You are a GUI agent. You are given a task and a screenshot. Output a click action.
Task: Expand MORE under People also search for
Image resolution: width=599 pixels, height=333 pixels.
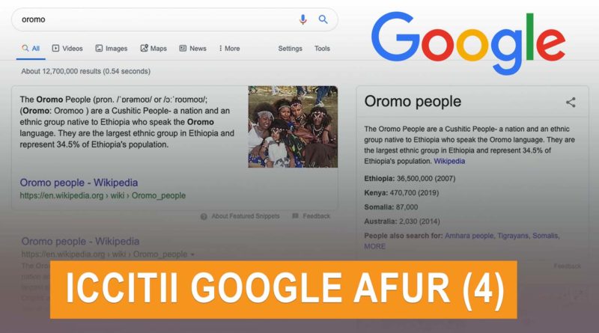click(375, 246)
